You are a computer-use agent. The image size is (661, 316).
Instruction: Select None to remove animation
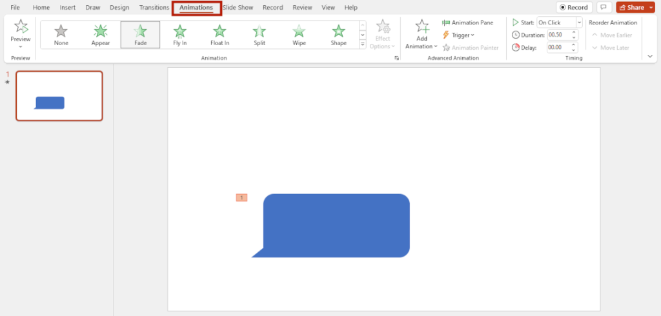(x=61, y=34)
